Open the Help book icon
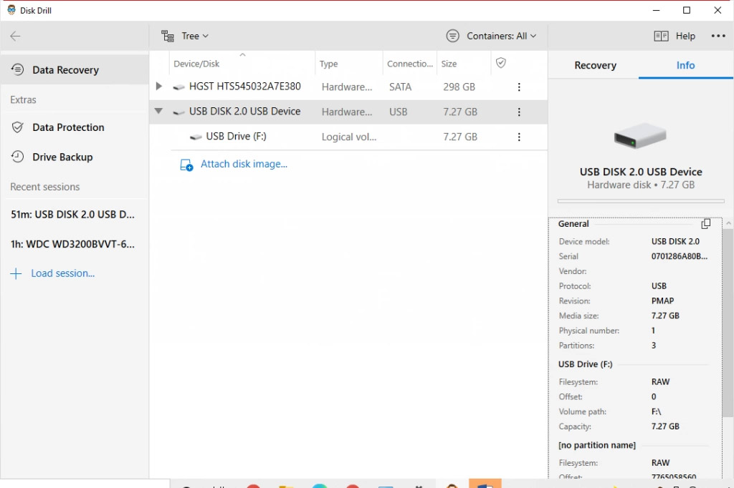This screenshot has height=488, width=734. (661, 36)
